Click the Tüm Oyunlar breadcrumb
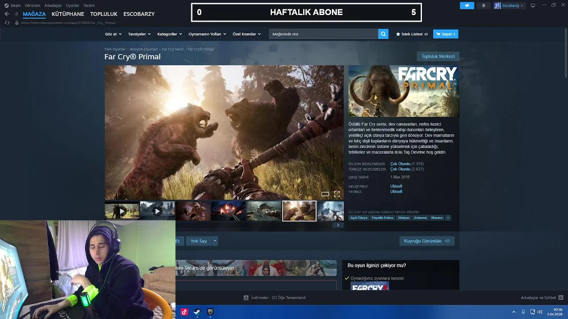 pos(115,49)
